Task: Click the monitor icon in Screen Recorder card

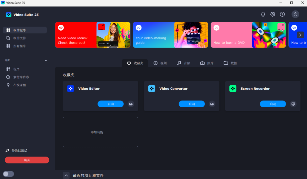Action: (x=293, y=104)
